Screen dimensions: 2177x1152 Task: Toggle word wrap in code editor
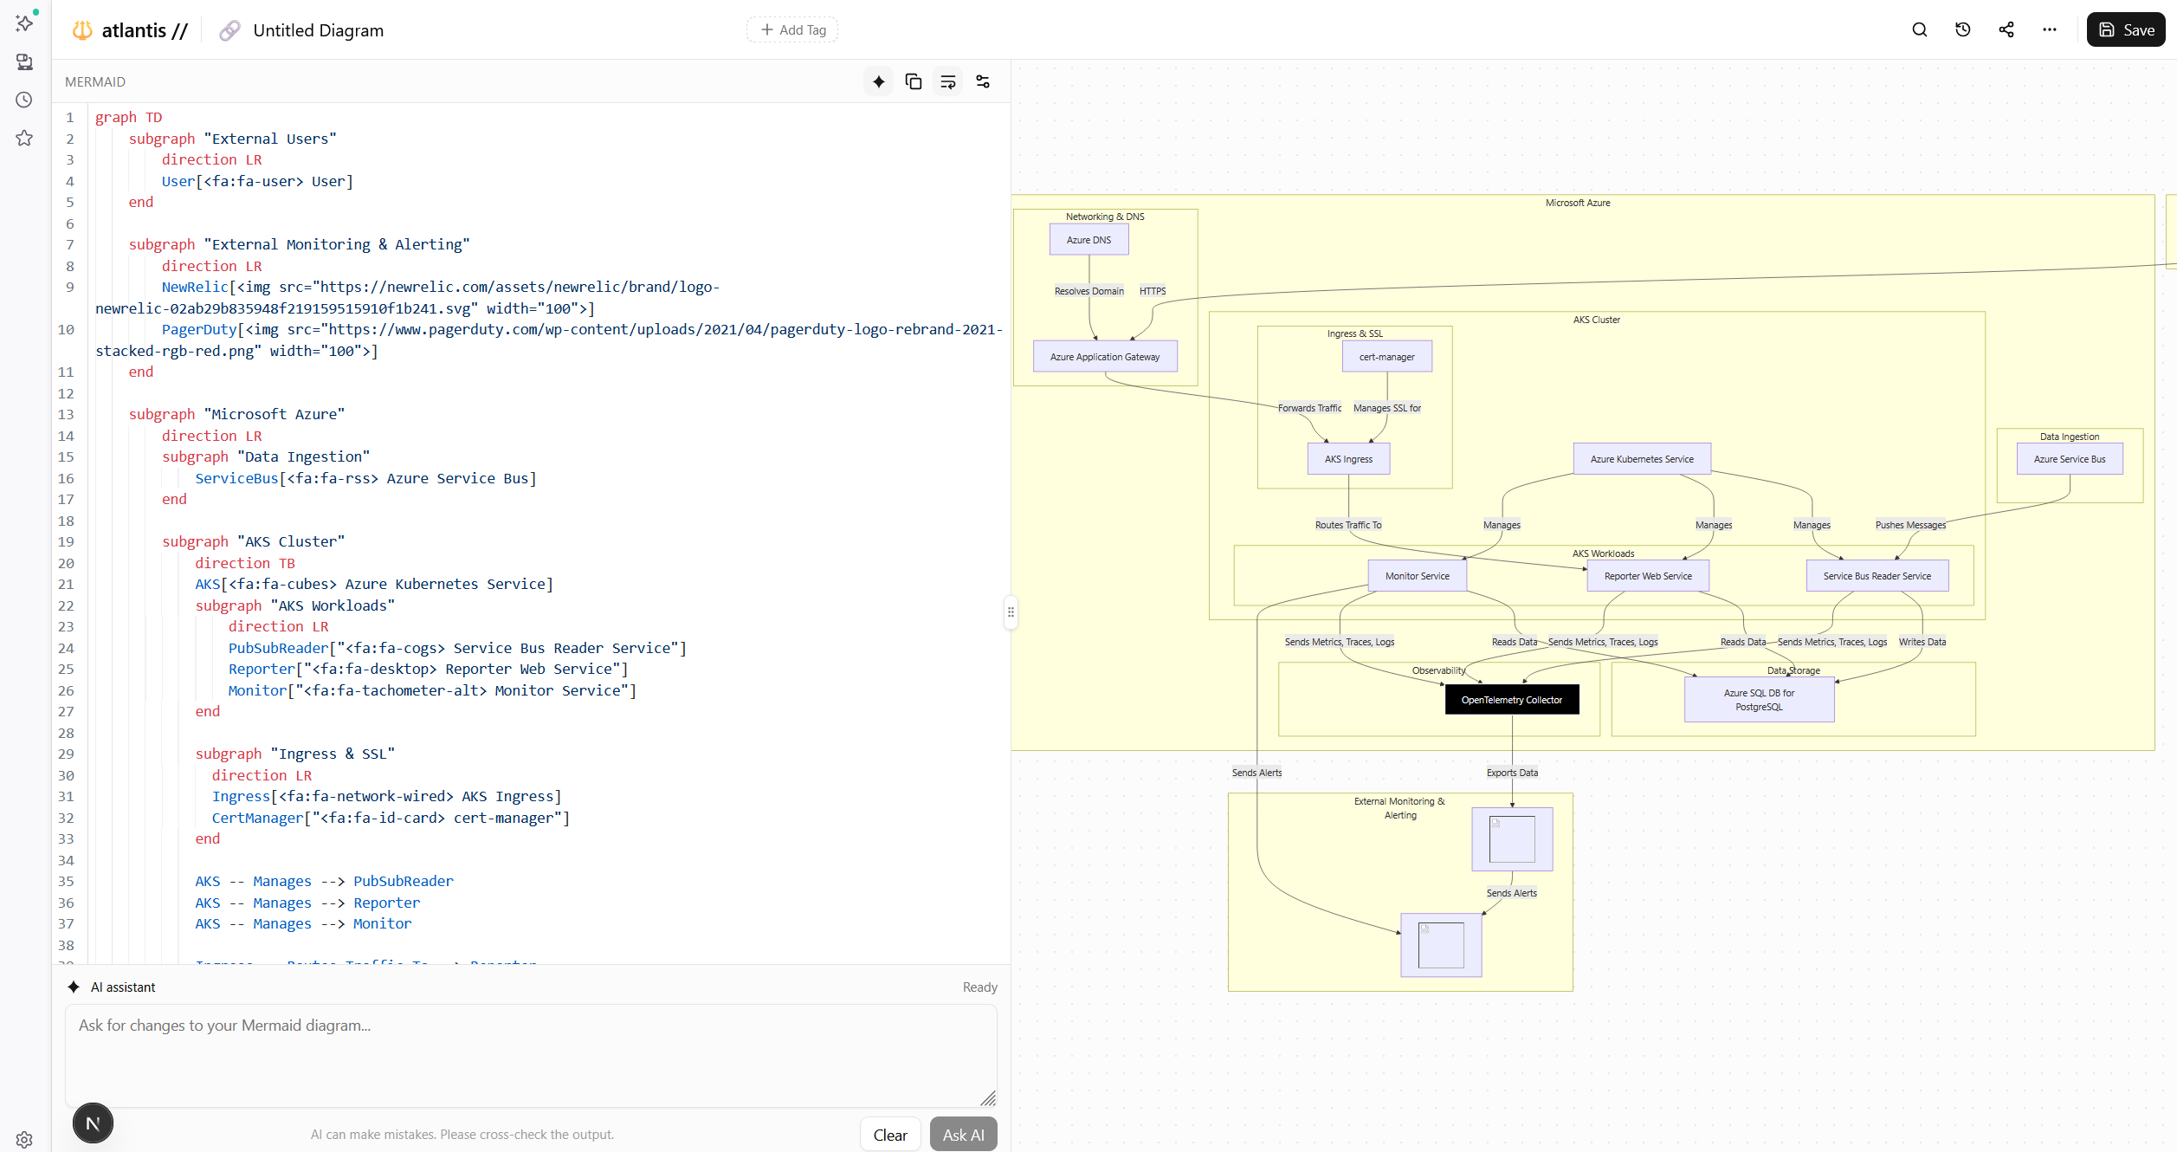point(947,81)
